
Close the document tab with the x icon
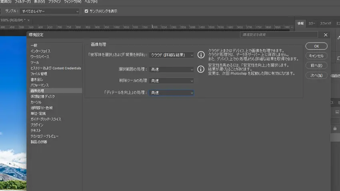point(28,20)
